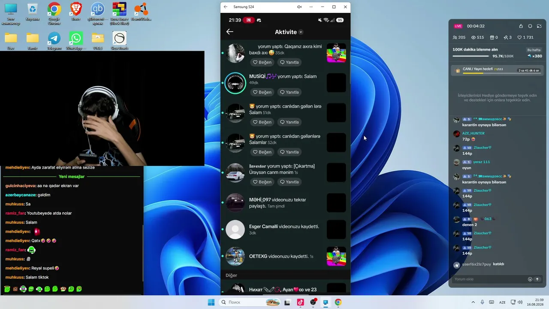Reply to the MUSİQİ "Salam" comment
Image resolution: width=549 pixels, height=309 pixels.
click(289, 92)
